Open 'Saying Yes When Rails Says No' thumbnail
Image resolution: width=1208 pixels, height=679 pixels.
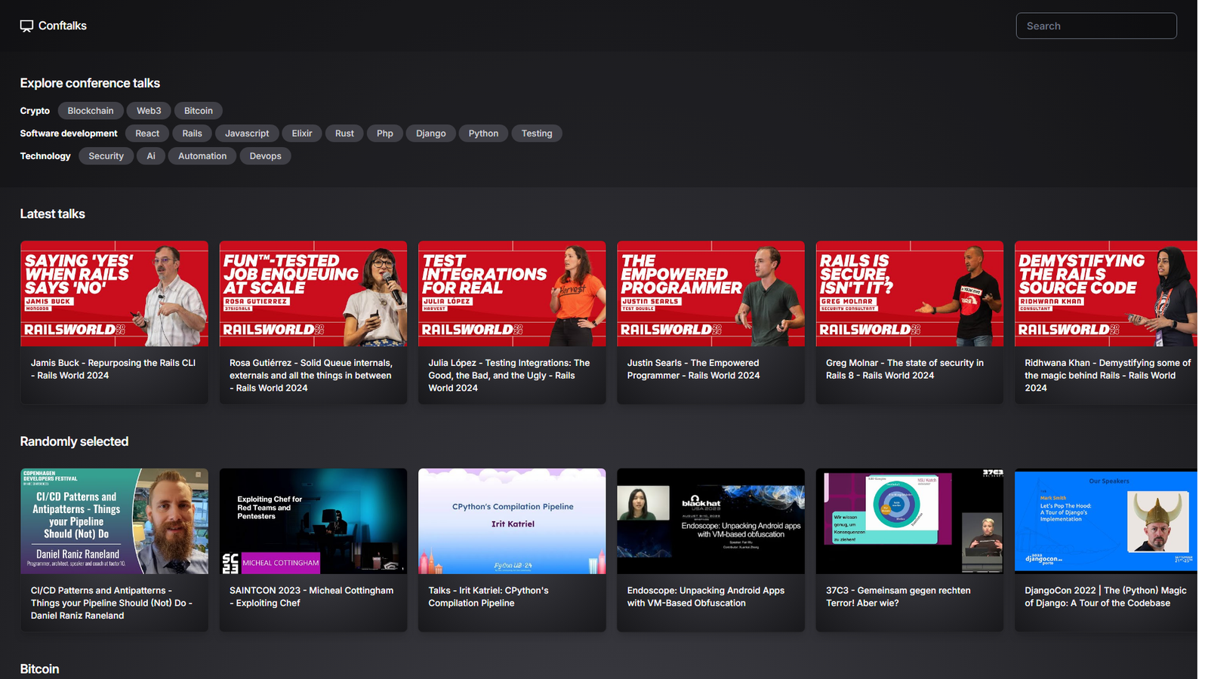114,293
